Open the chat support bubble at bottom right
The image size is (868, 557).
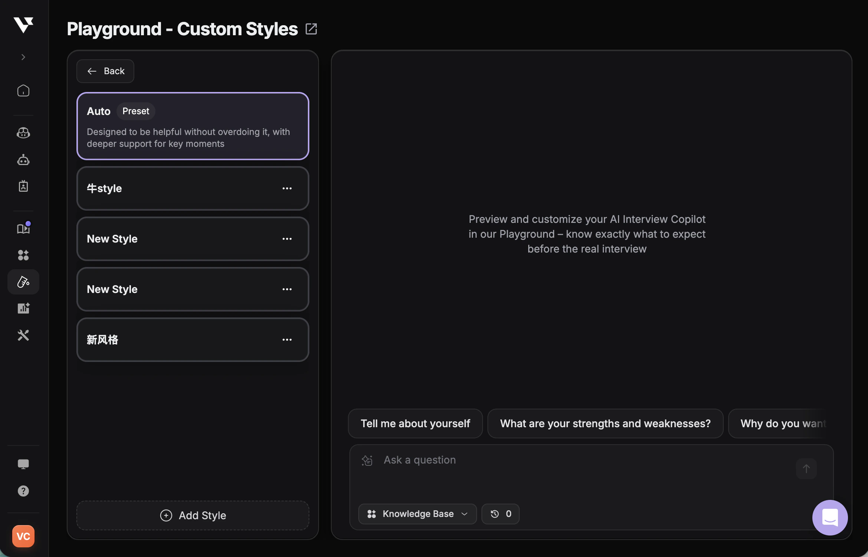click(830, 518)
